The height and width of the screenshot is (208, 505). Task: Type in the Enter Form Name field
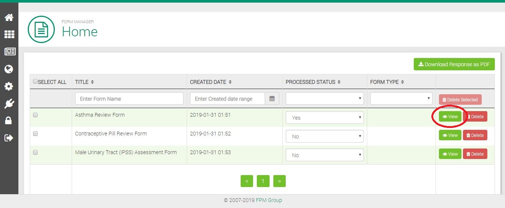pos(129,99)
